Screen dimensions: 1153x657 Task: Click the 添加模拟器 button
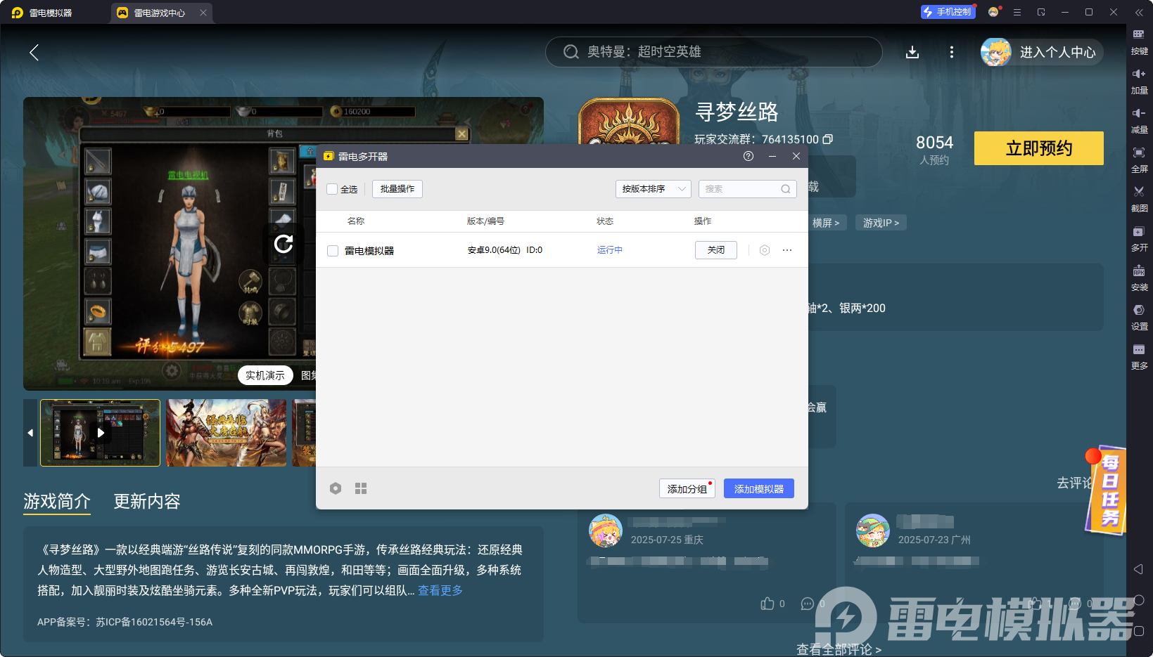tap(758, 489)
